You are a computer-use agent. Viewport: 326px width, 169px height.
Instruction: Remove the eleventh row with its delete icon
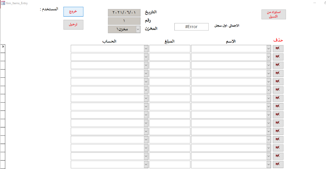(x=278, y=132)
